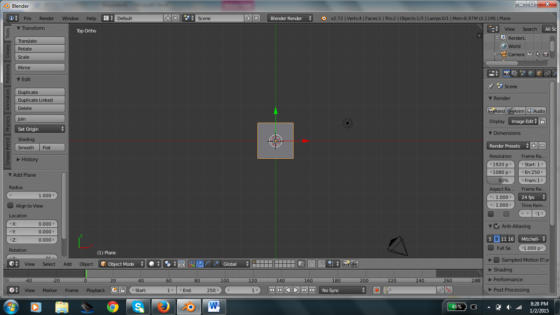Click the automatic keyframe record button
This screenshot has height=315, width=560.
[377, 290]
